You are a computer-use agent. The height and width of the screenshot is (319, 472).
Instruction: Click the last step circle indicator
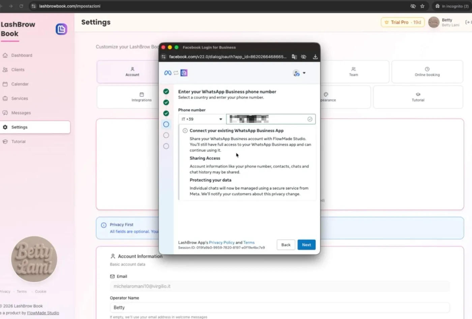tap(166, 146)
